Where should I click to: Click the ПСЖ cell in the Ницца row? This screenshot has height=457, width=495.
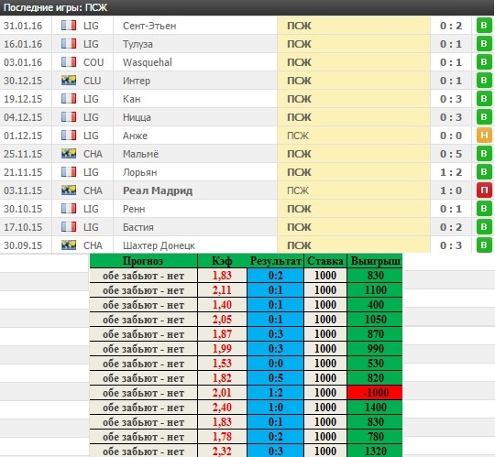pyautogui.click(x=354, y=117)
